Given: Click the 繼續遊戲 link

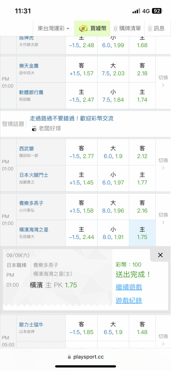Looking at the screenshot, I should click(129, 287).
